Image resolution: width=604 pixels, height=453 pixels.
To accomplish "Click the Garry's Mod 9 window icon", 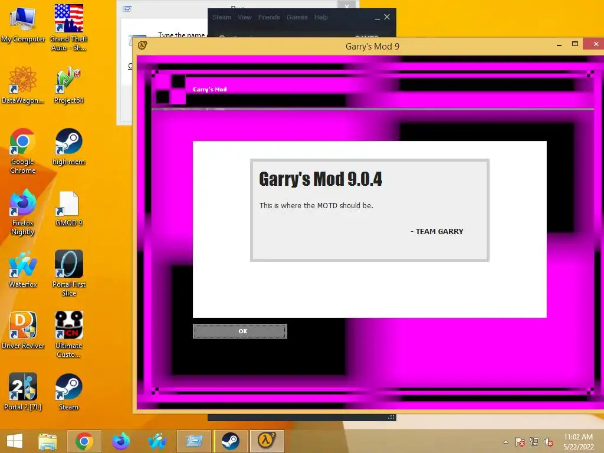I will [x=142, y=46].
